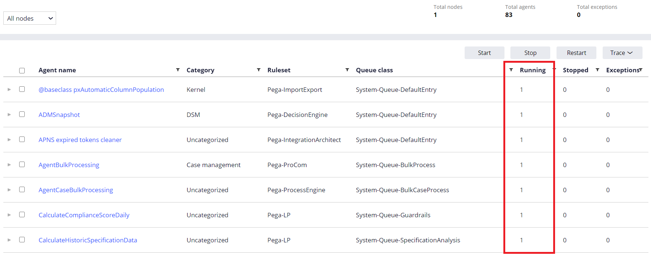Sort by the Queue class column header
This screenshot has height=256, width=651.
pyautogui.click(x=374, y=70)
